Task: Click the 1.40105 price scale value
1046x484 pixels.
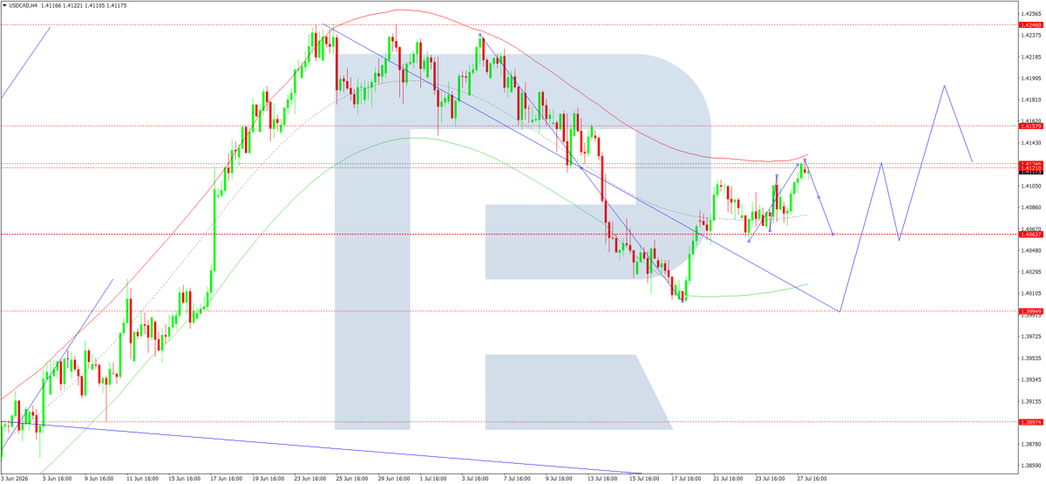Action: click(x=1032, y=294)
